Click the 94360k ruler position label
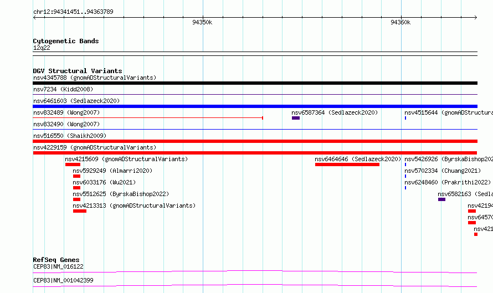Image resolution: width=493 pixels, height=293 pixels. click(x=400, y=22)
